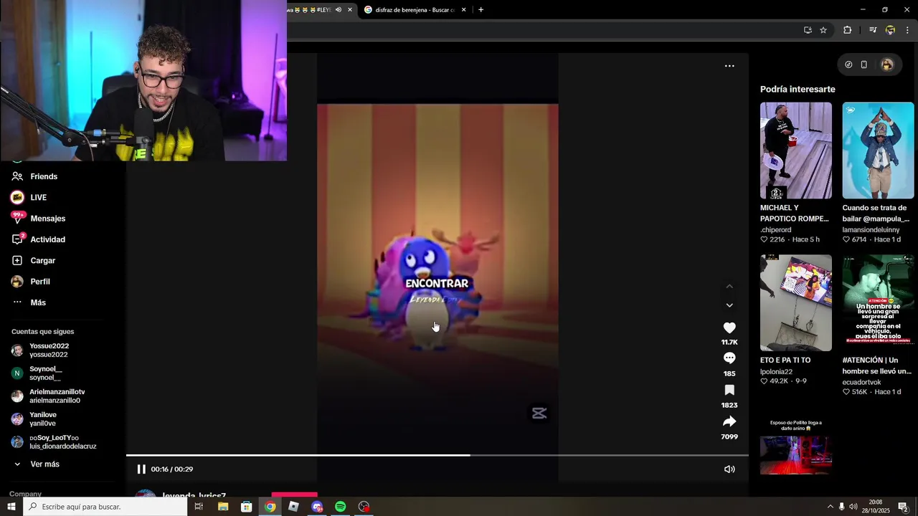Open Arielmanzanillotv account
The height and width of the screenshot is (516, 918).
point(57,396)
